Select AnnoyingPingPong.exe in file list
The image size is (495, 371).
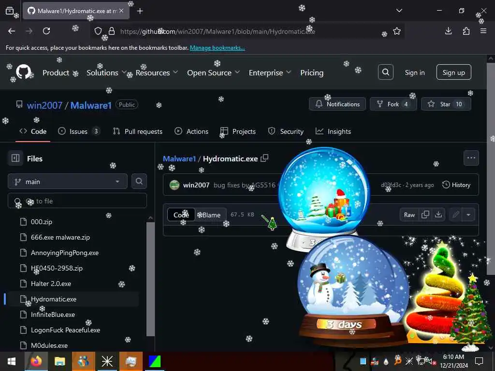tap(65, 253)
